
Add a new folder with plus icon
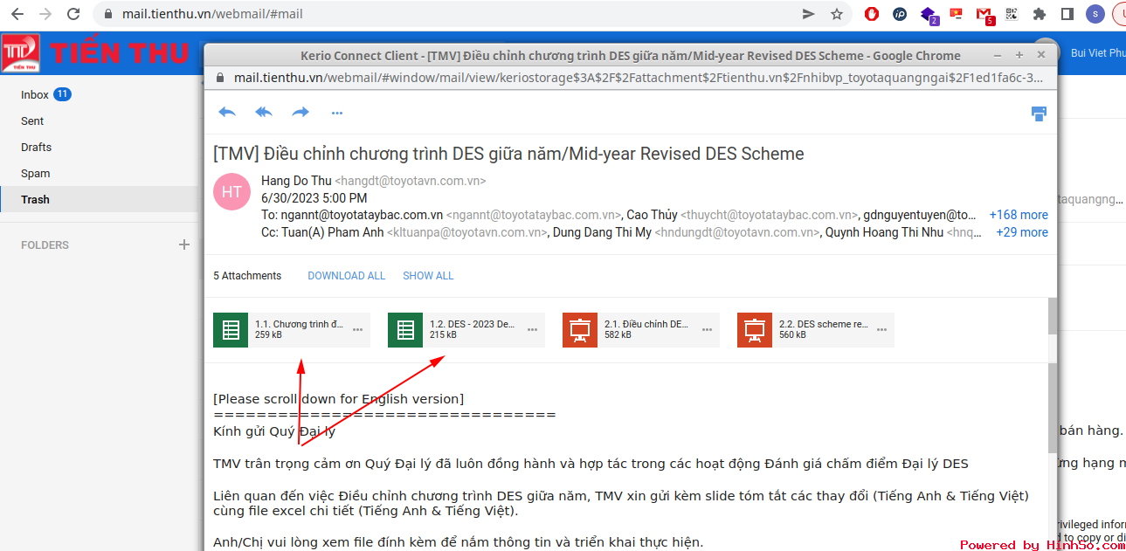183,245
